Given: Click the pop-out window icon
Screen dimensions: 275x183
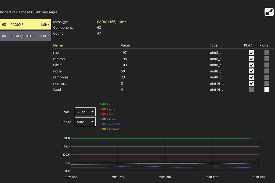Looking at the screenshot, I should pyautogui.click(x=269, y=12).
